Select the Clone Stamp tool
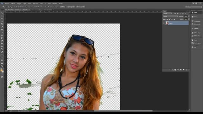The height and width of the screenshot is (114, 203). pos(2,35)
